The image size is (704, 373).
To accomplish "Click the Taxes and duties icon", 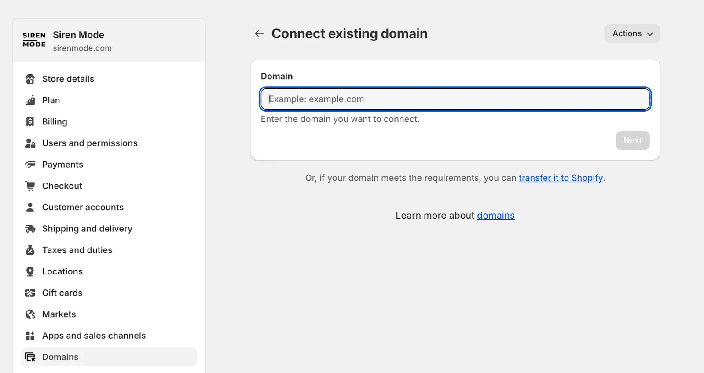I will pos(30,250).
